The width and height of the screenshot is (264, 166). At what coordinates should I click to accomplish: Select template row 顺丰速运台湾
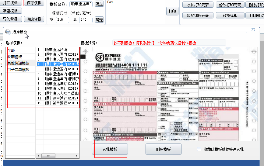tap(58, 50)
